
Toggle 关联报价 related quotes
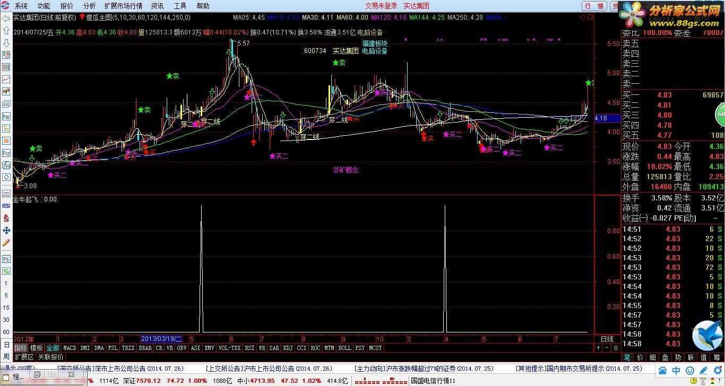[50, 357]
